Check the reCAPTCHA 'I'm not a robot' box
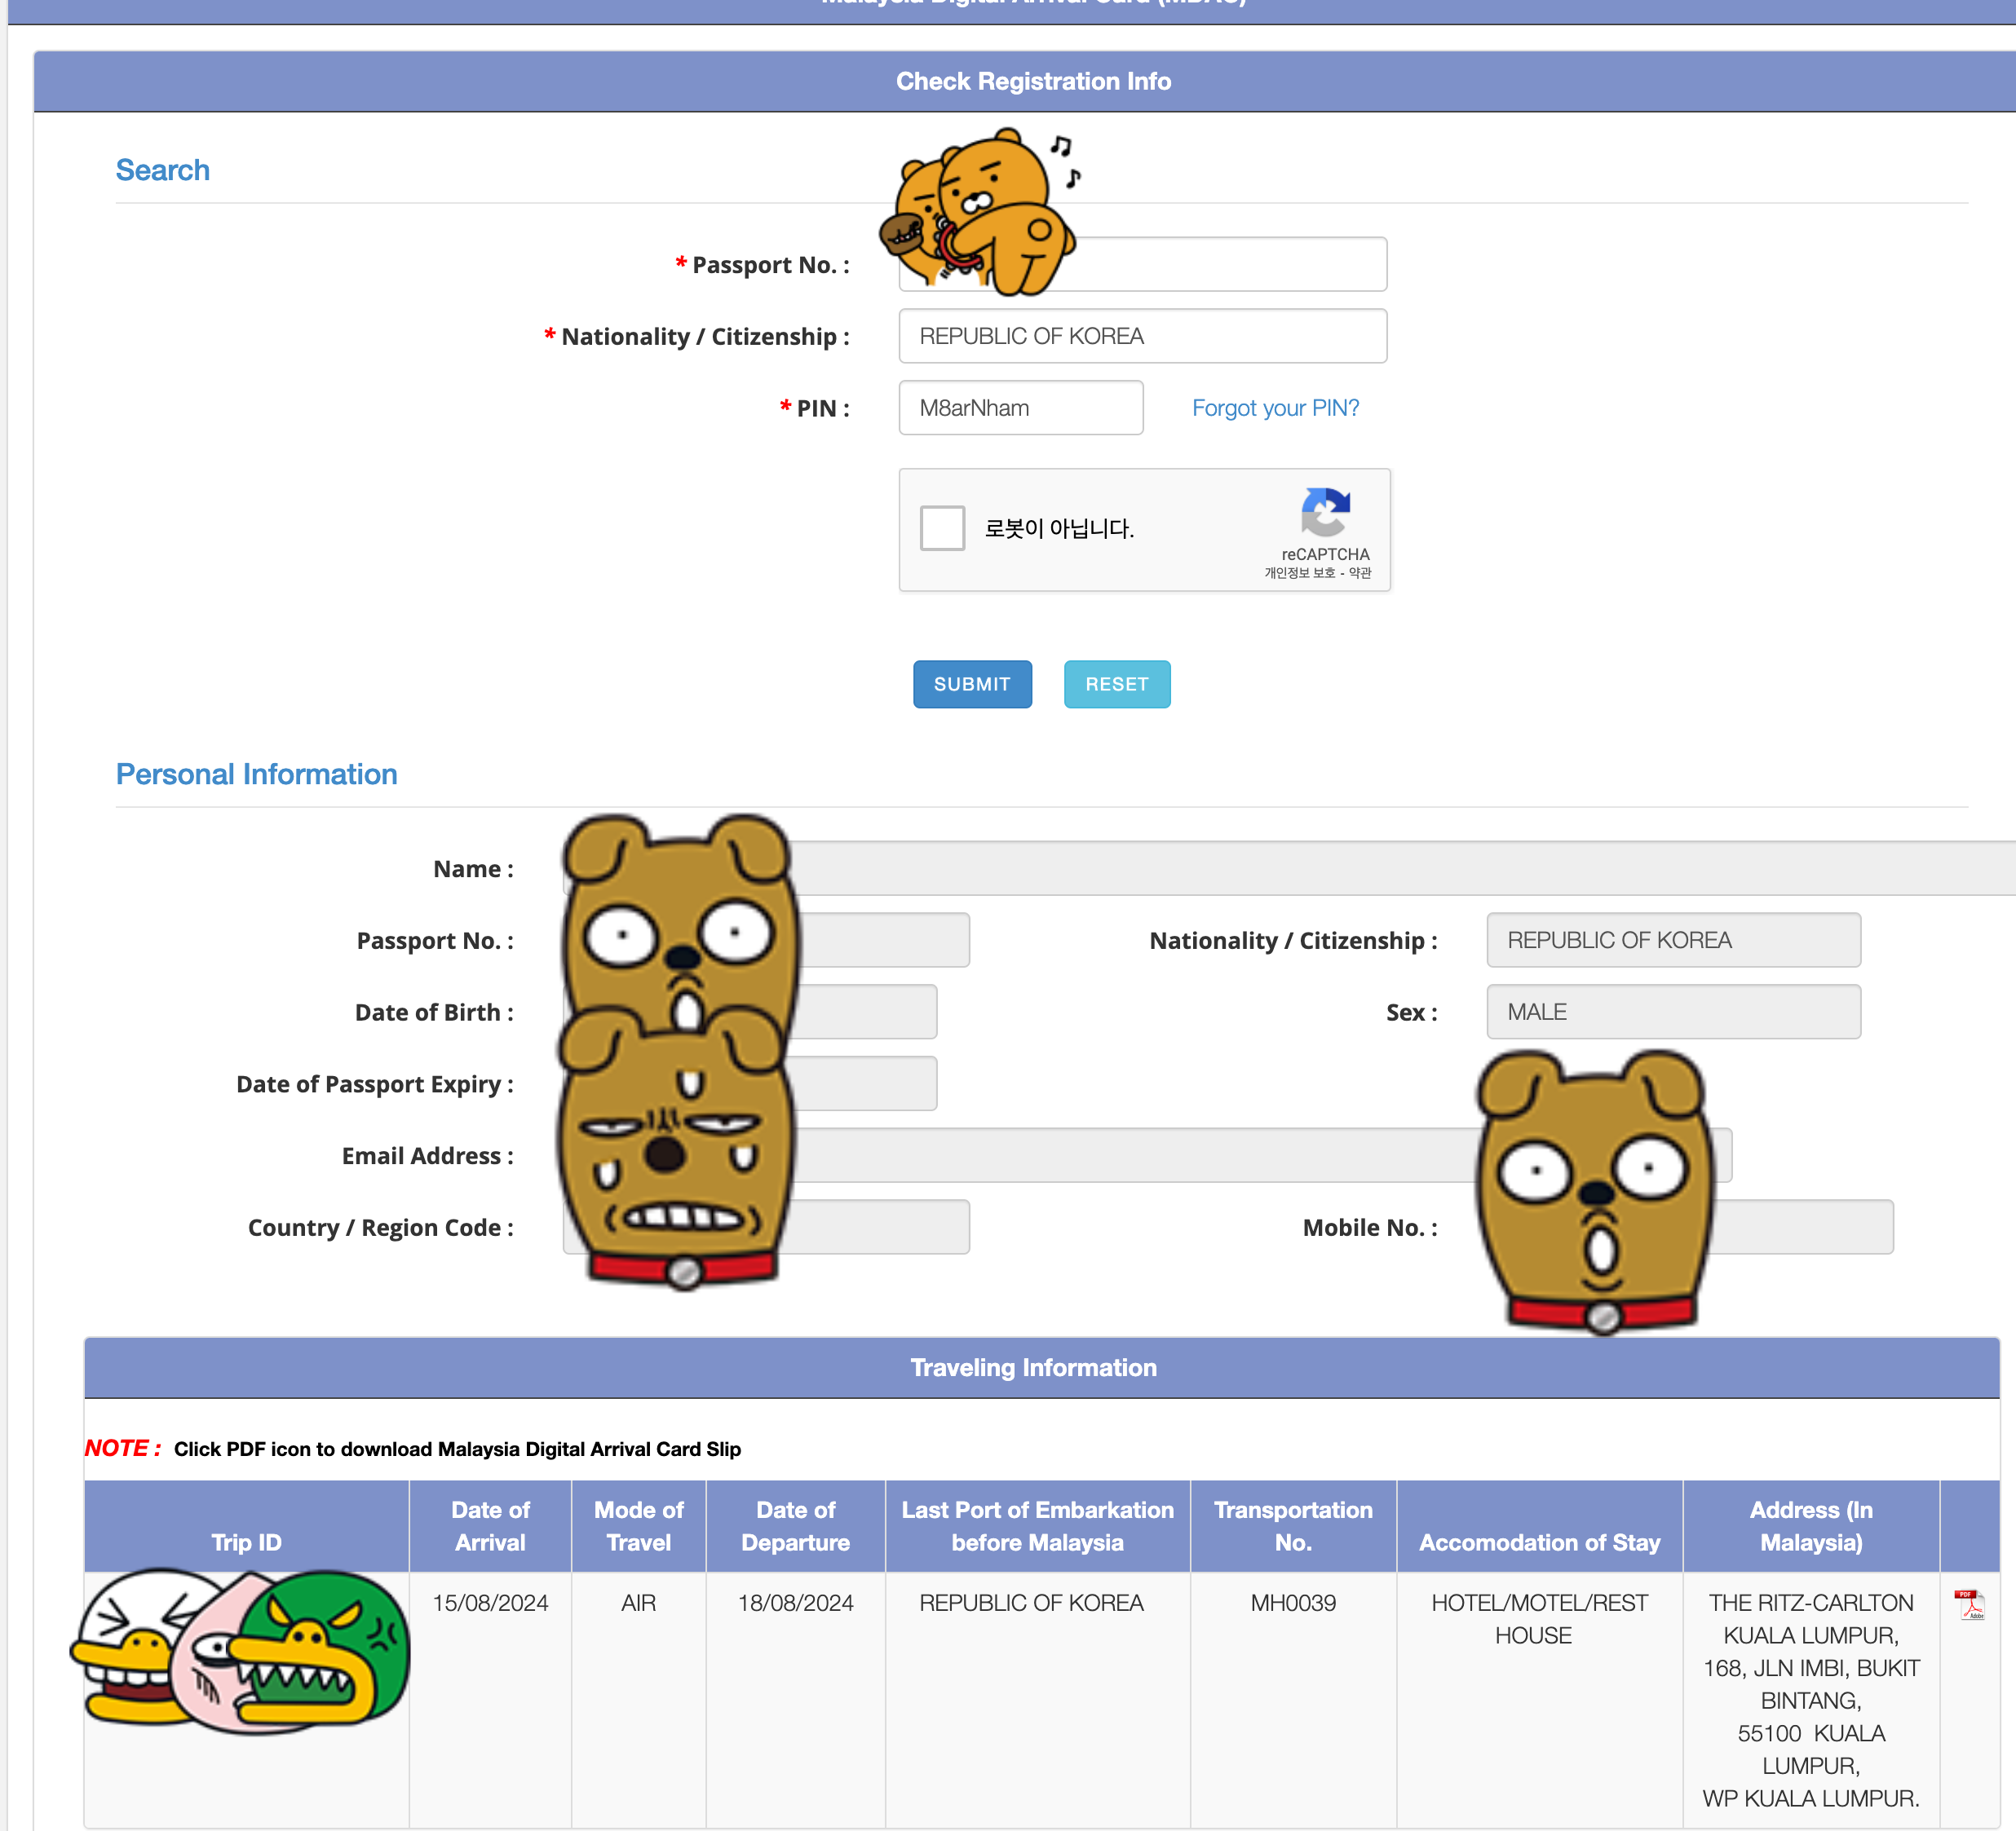The height and width of the screenshot is (1831, 2016). pyautogui.click(x=942, y=527)
